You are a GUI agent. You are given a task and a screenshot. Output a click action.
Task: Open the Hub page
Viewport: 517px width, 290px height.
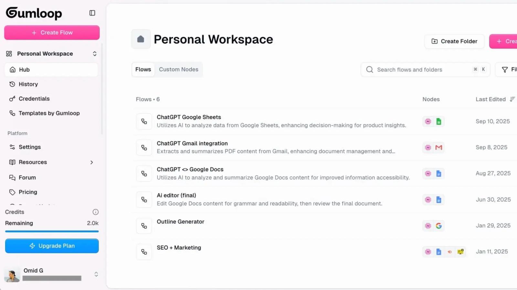pos(51,70)
